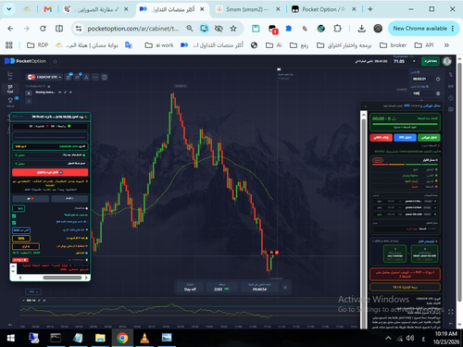The width and height of the screenshot is (463, 347).
Task: Expand the account balance 71.05 dropdown
Action: (x=414, y=61)
